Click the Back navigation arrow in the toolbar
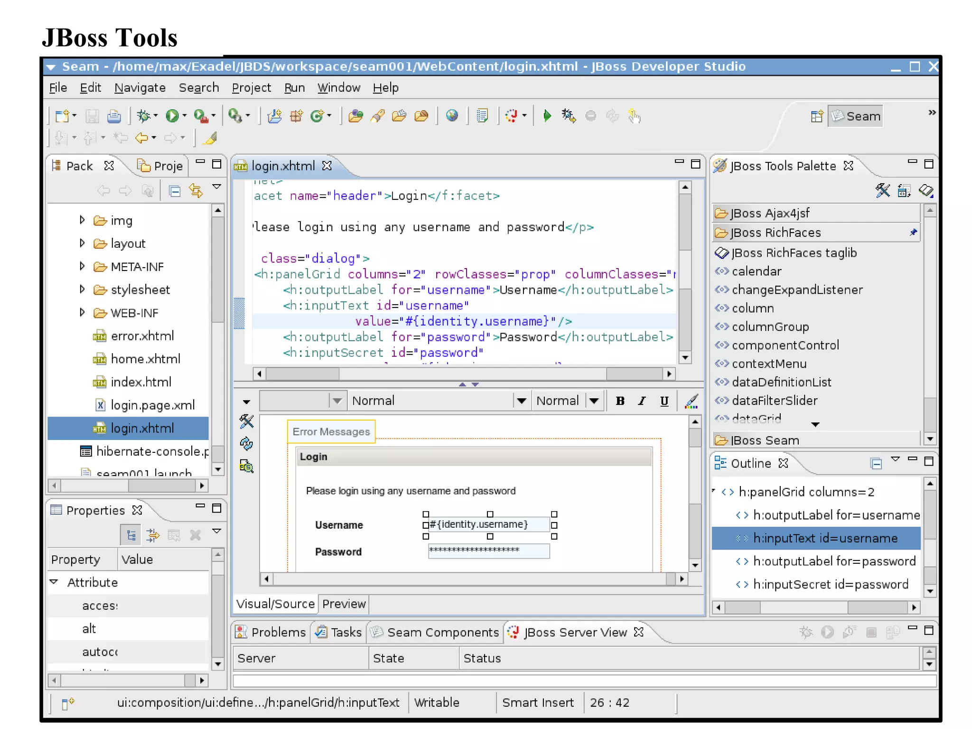This screenshot has height=729, width=972. point(141,138)
